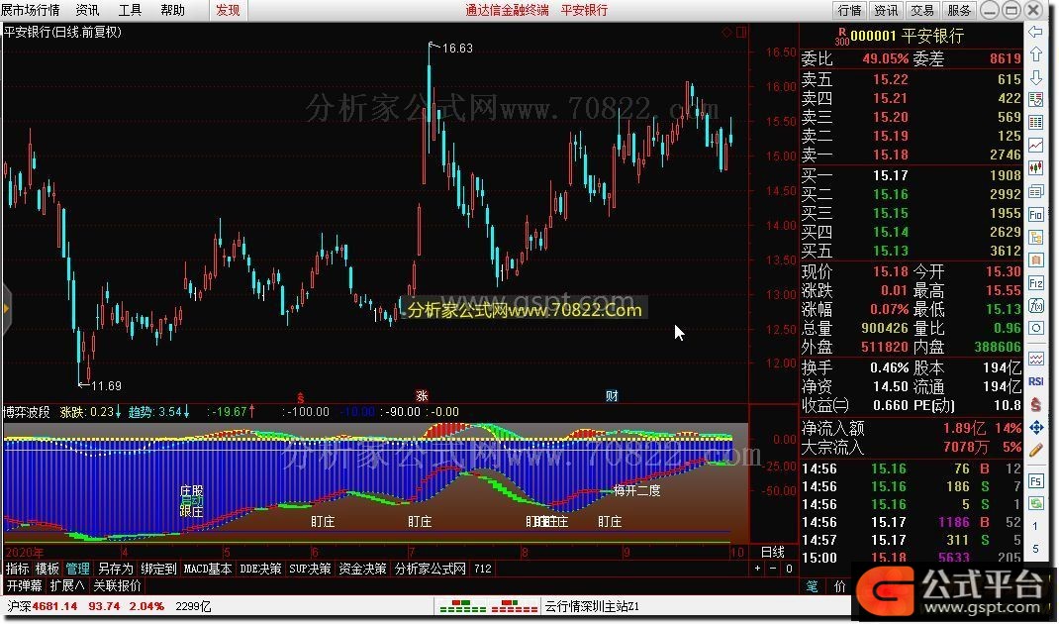Open the 展市场行情 menu
This screenshot has width=1059, height=624.
click(30, 10)
